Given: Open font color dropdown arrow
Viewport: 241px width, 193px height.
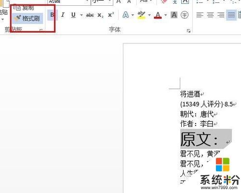Looking at the screenshot, I should tap(166, 15).
